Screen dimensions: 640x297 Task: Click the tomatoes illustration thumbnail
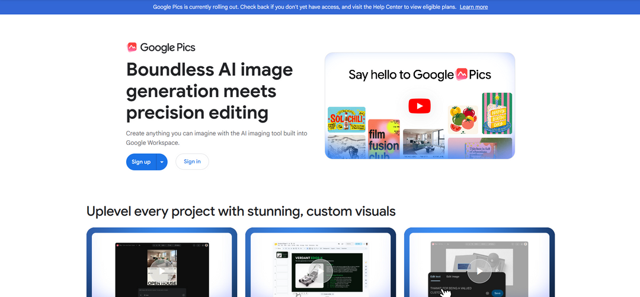[x=463, y=120]
